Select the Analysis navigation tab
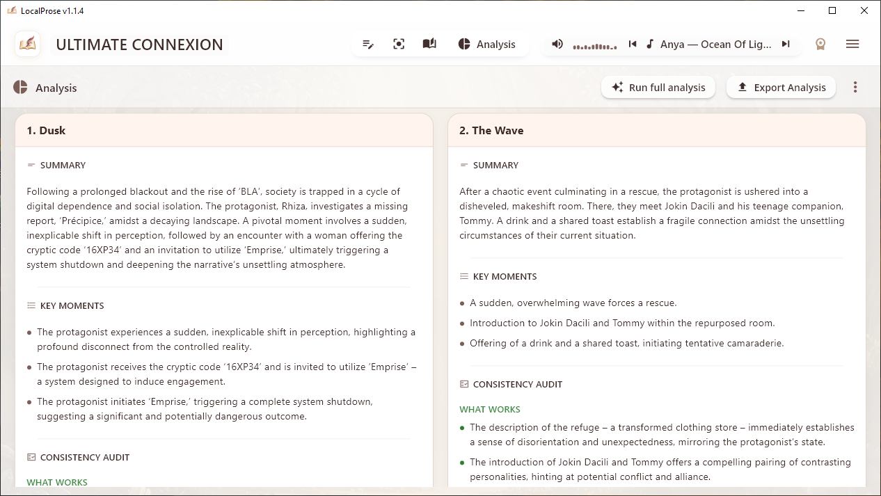Image resolution: width=881 pixels, height=496 pixels. [489, 43]
